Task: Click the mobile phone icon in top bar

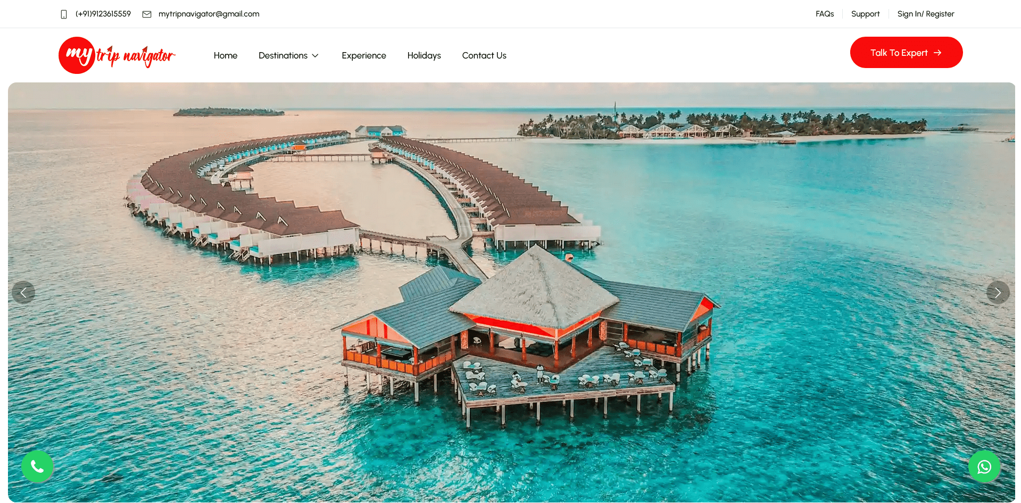Action: coord(64,14)
